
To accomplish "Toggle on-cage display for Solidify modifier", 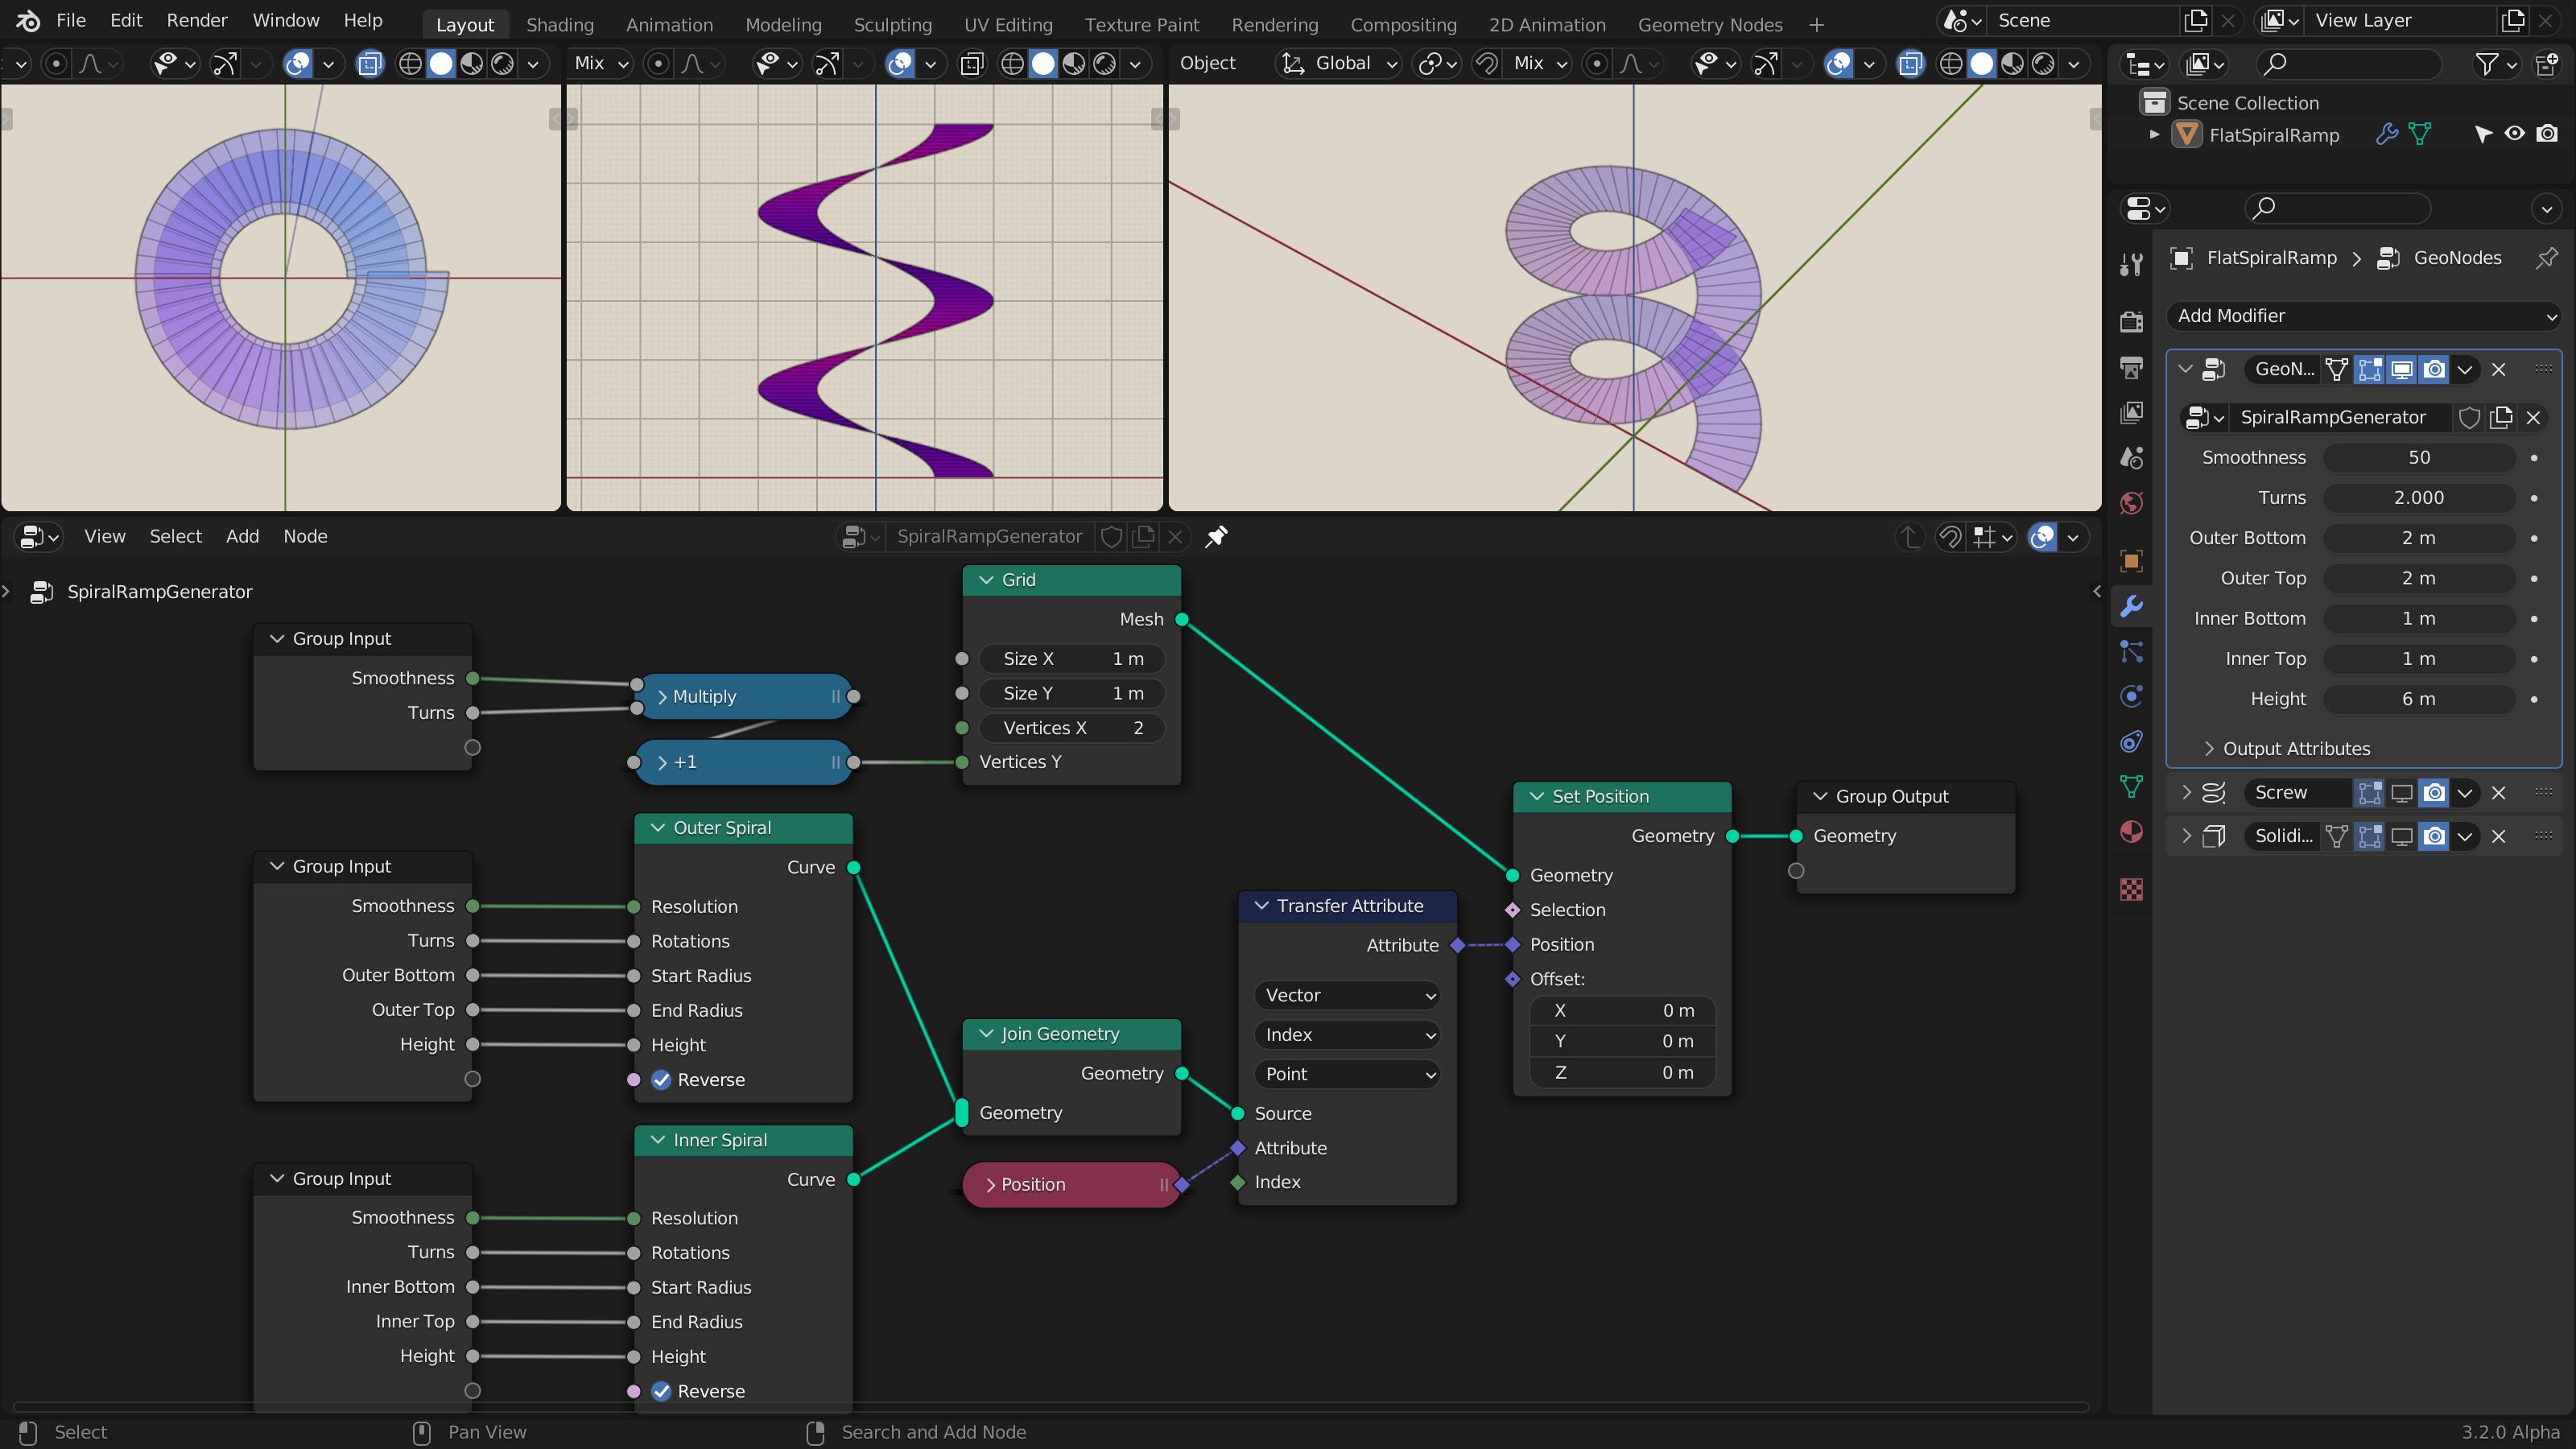I will coord(2337,836).
